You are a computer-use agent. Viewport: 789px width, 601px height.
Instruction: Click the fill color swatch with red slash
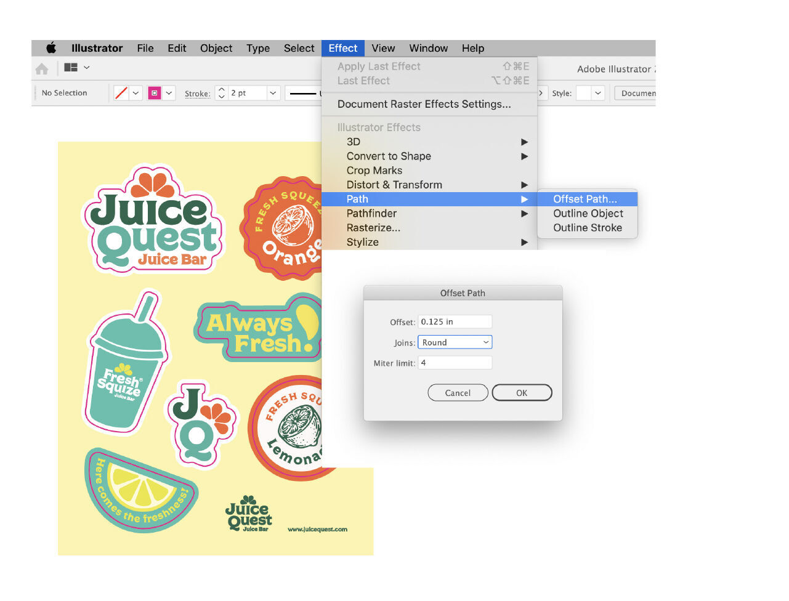(121, 93)
